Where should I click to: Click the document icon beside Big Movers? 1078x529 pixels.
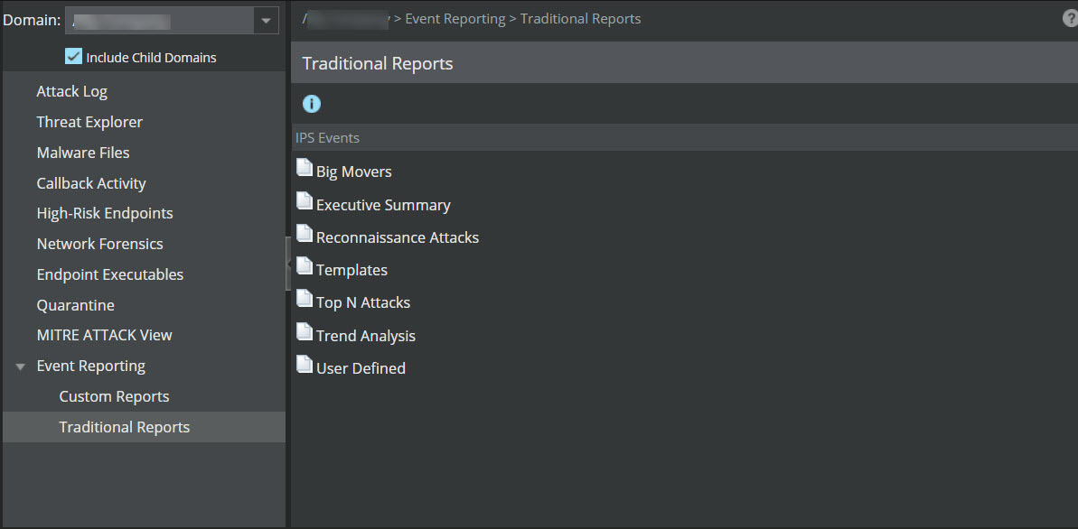coord(304,168)
